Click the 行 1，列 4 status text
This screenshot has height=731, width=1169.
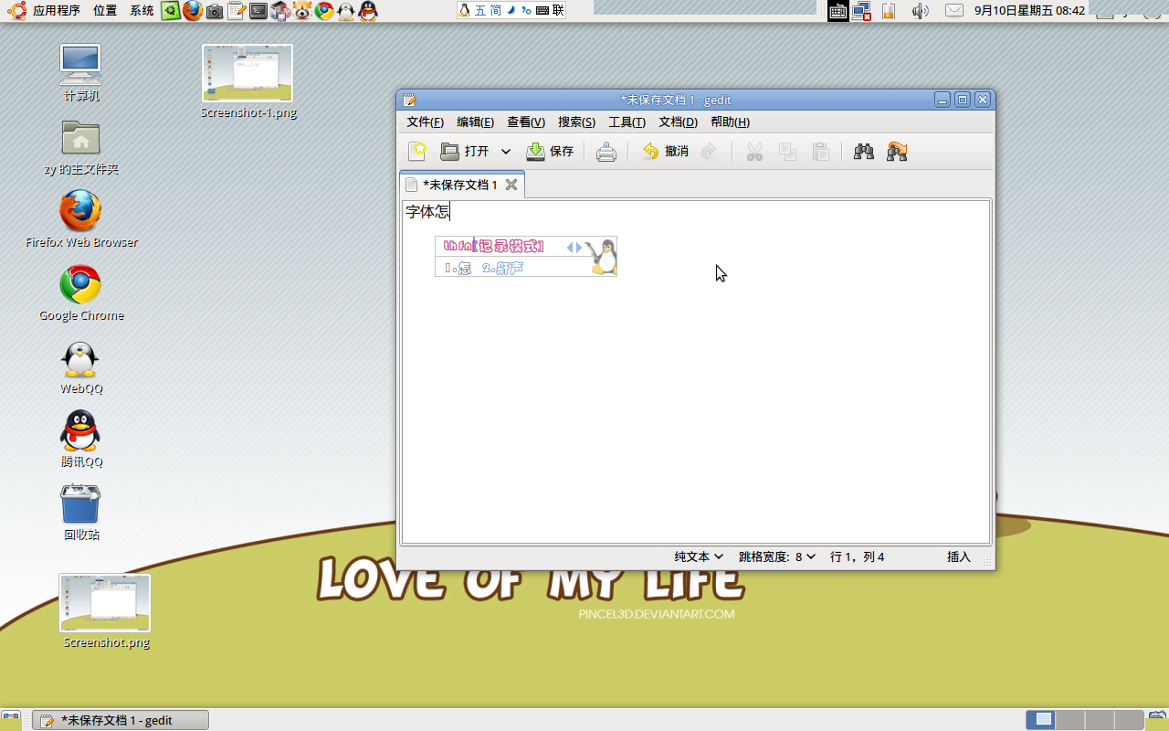click(857, 556)
